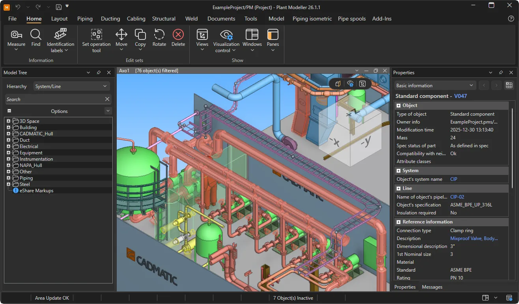The width and height of the screenshot is (519, 304).
Task: Open the quick access toolbar customize arrow
Action: (67, 6)
